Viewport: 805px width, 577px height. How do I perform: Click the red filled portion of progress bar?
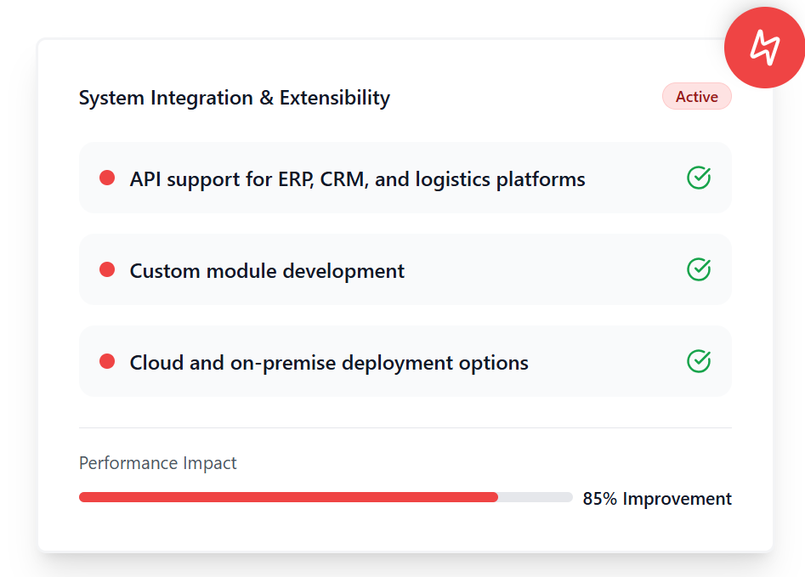288,497
